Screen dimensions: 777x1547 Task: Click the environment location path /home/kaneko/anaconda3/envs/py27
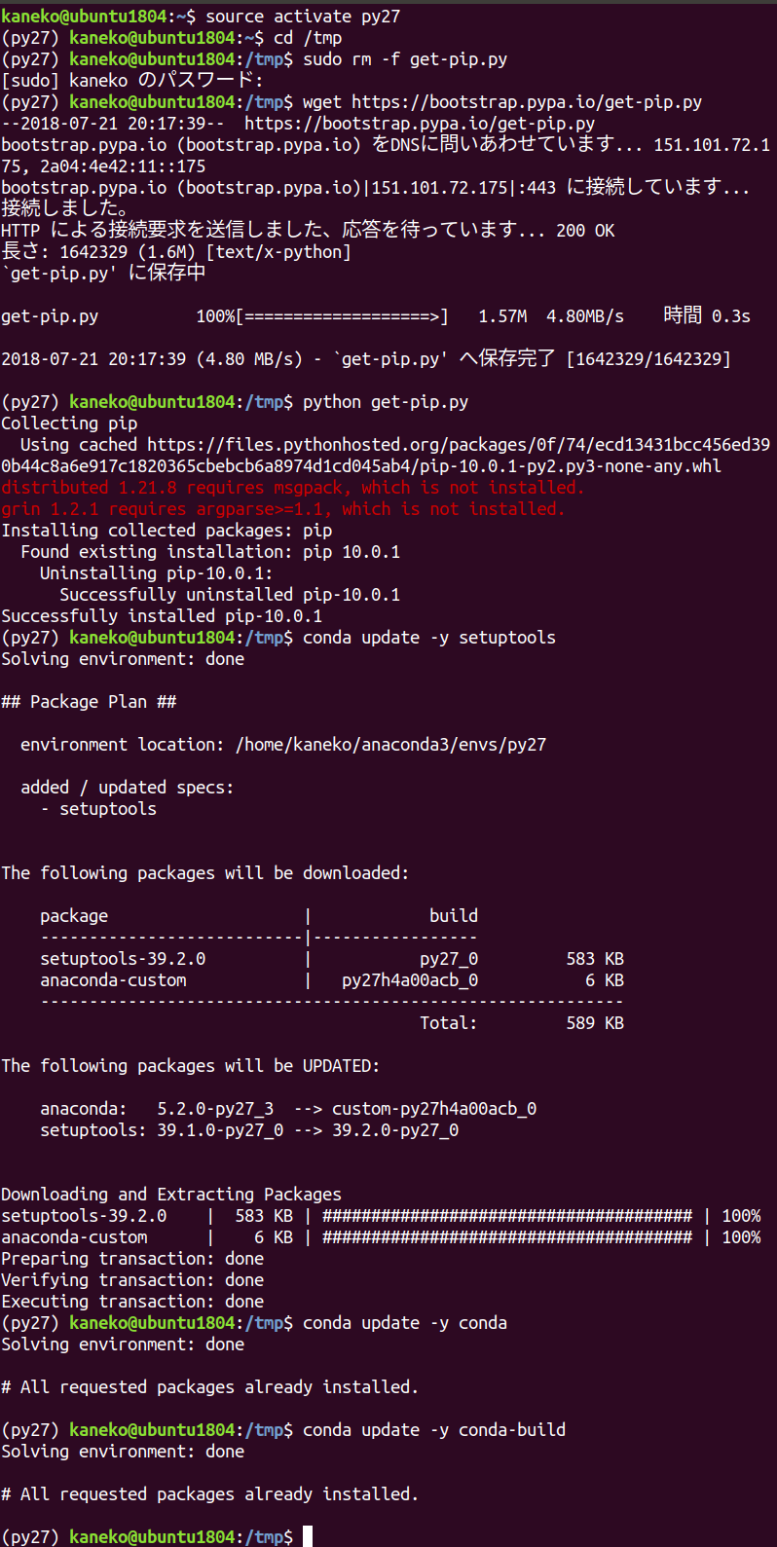(x=390, y=745)
